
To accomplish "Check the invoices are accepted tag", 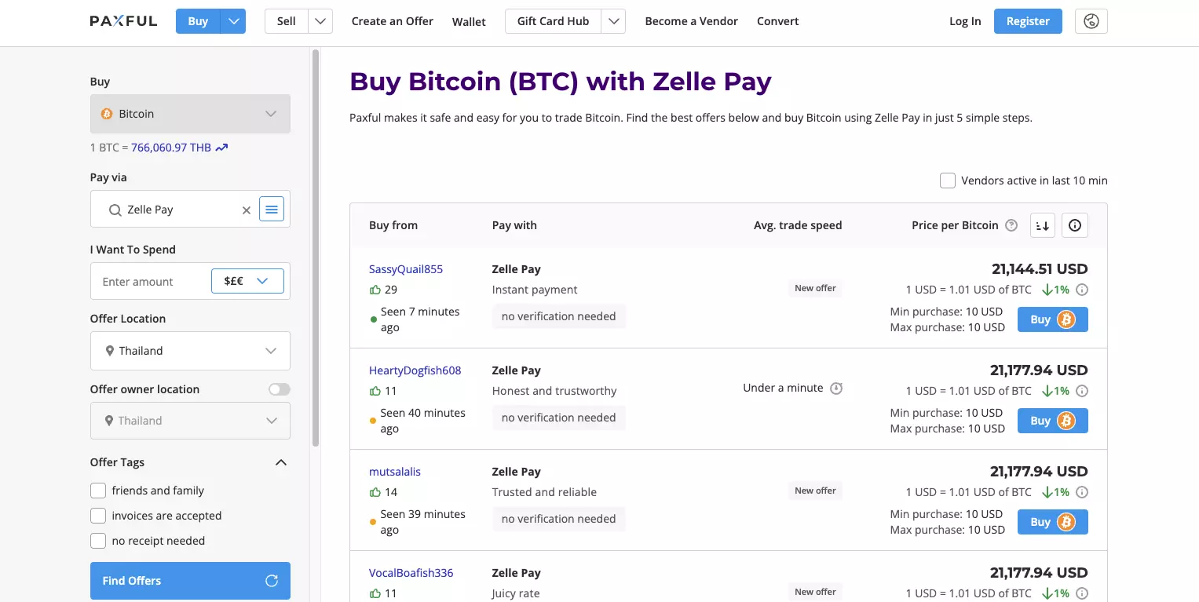I will [98, 516].
